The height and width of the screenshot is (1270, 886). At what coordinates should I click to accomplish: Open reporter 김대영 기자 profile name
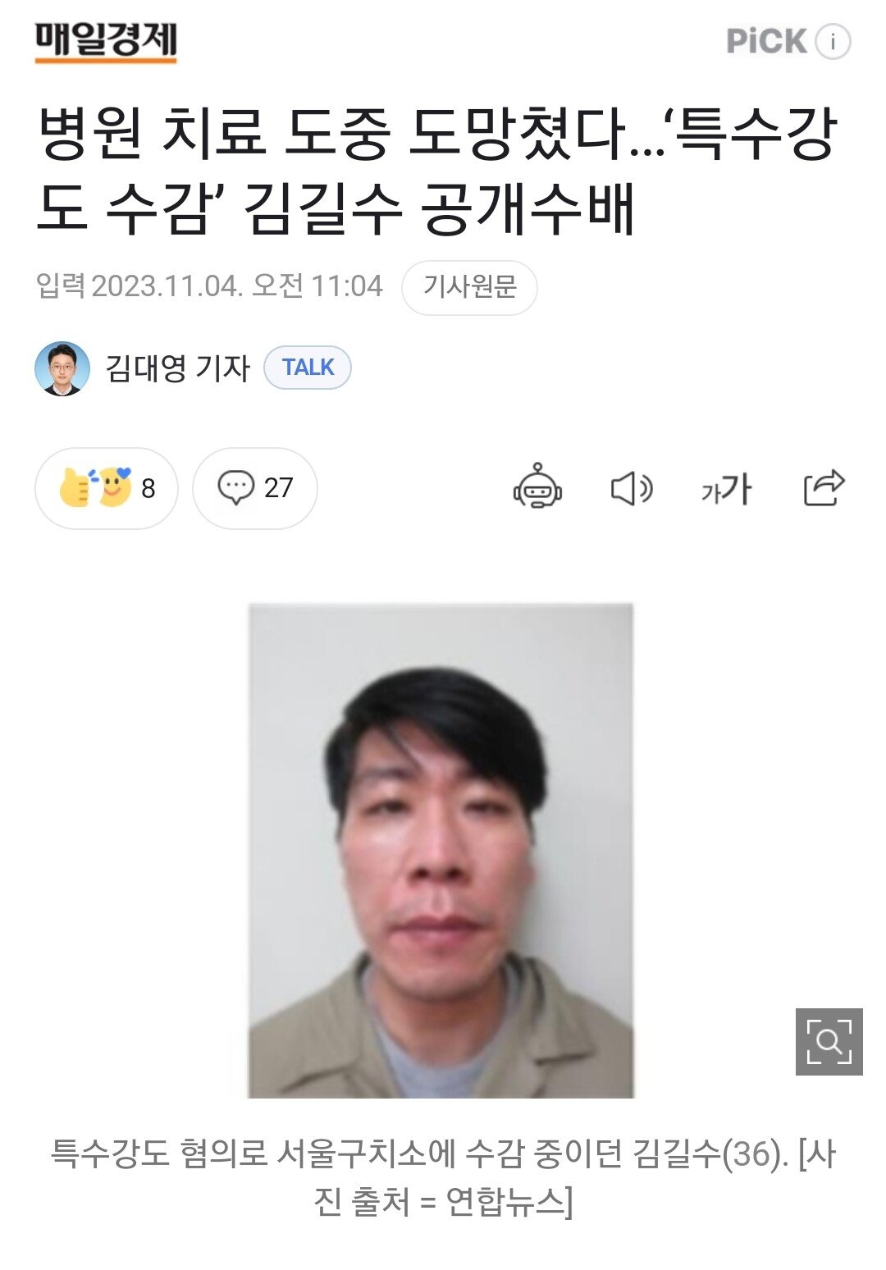click(x=177, y=368)
